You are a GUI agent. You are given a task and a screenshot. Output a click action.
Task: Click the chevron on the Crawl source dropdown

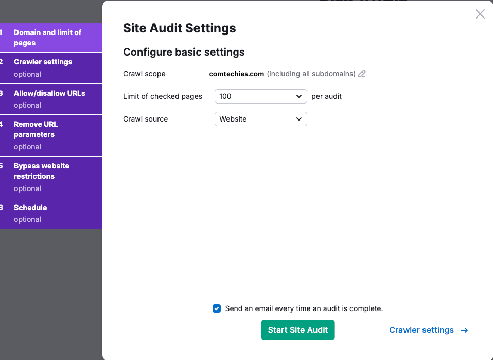[x=298, y=119]
